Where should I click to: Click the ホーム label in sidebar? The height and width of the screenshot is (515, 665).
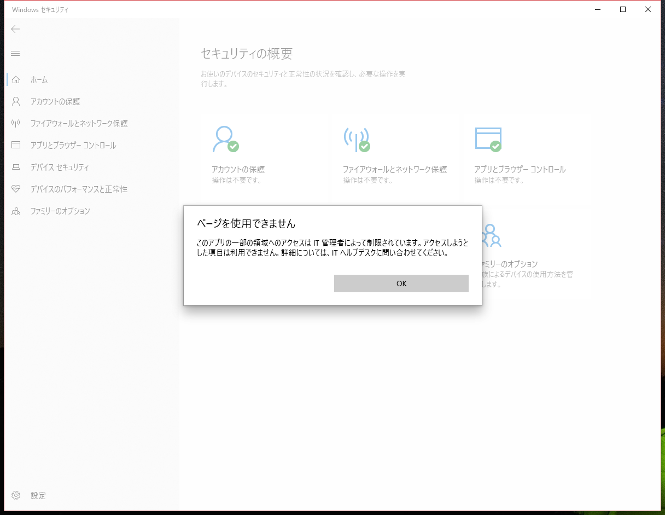39,80
